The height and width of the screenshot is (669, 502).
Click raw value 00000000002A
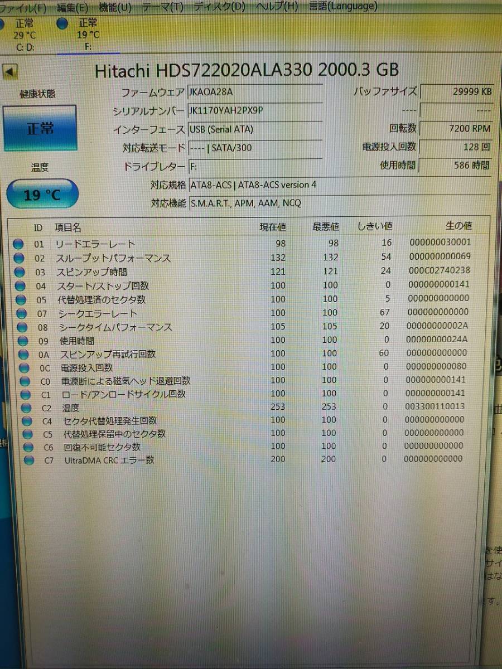438,326
